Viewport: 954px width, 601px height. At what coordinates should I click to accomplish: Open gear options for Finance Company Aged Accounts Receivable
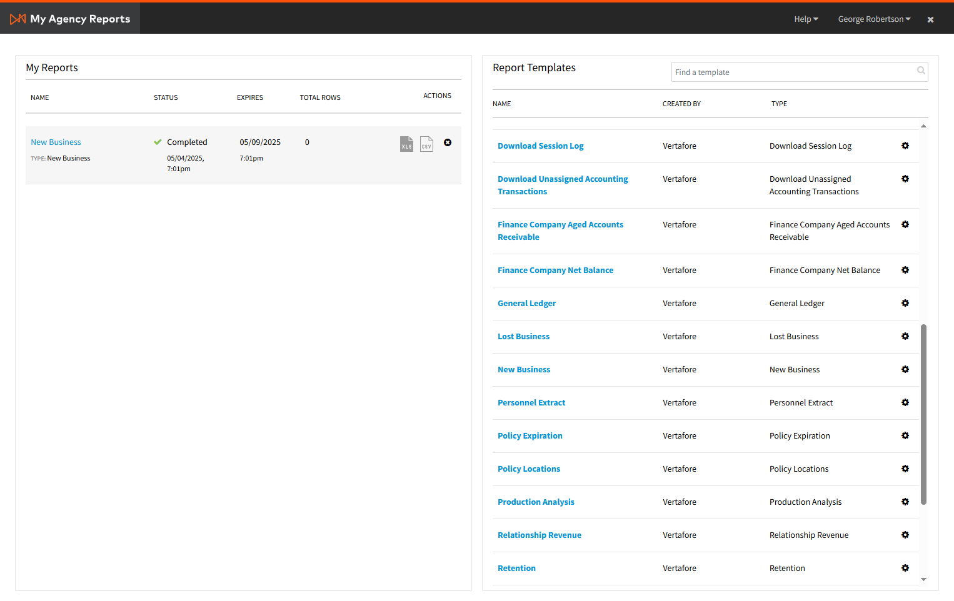pos(905,224)
